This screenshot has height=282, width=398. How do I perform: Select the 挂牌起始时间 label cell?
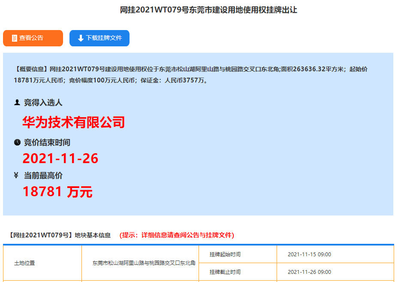click(x=225, y=254)
